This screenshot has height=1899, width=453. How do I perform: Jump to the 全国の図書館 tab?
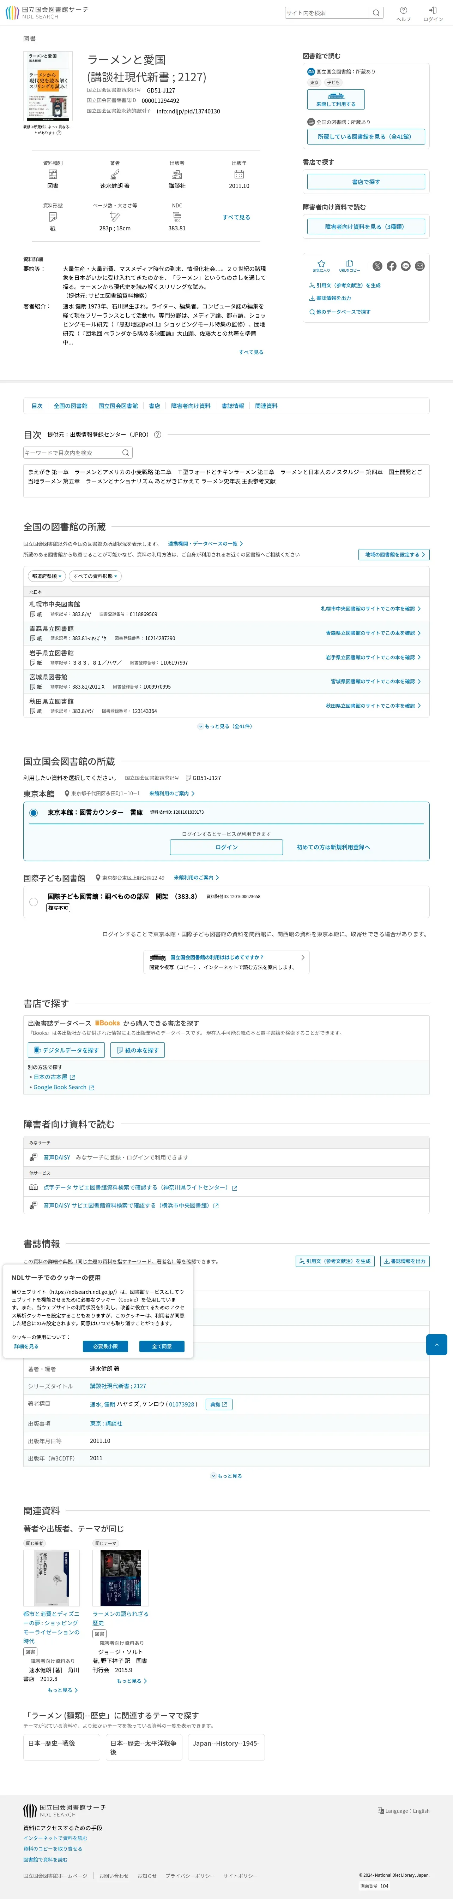point(70,406)
